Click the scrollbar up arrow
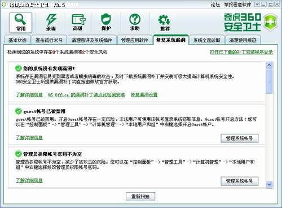This screenshot has width=282, height=208. (269, 65)
